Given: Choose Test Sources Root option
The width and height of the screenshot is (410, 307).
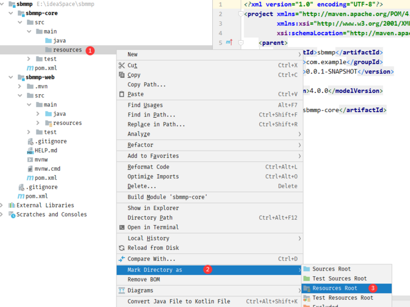Looking at the screenshot, I should (x=339, y=278).
